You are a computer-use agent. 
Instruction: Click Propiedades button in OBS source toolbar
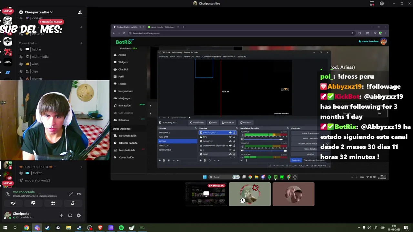point(197,122)
